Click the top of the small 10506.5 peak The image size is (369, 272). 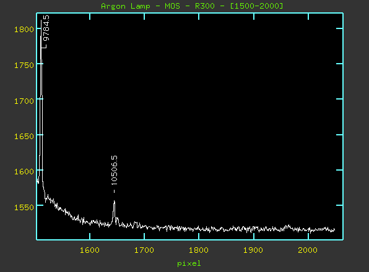click(x=114, y=202)
